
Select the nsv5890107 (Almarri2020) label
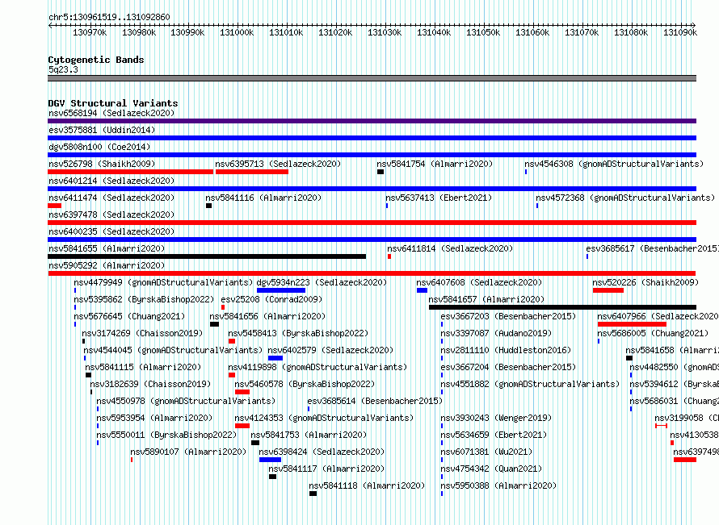[188, 452]
